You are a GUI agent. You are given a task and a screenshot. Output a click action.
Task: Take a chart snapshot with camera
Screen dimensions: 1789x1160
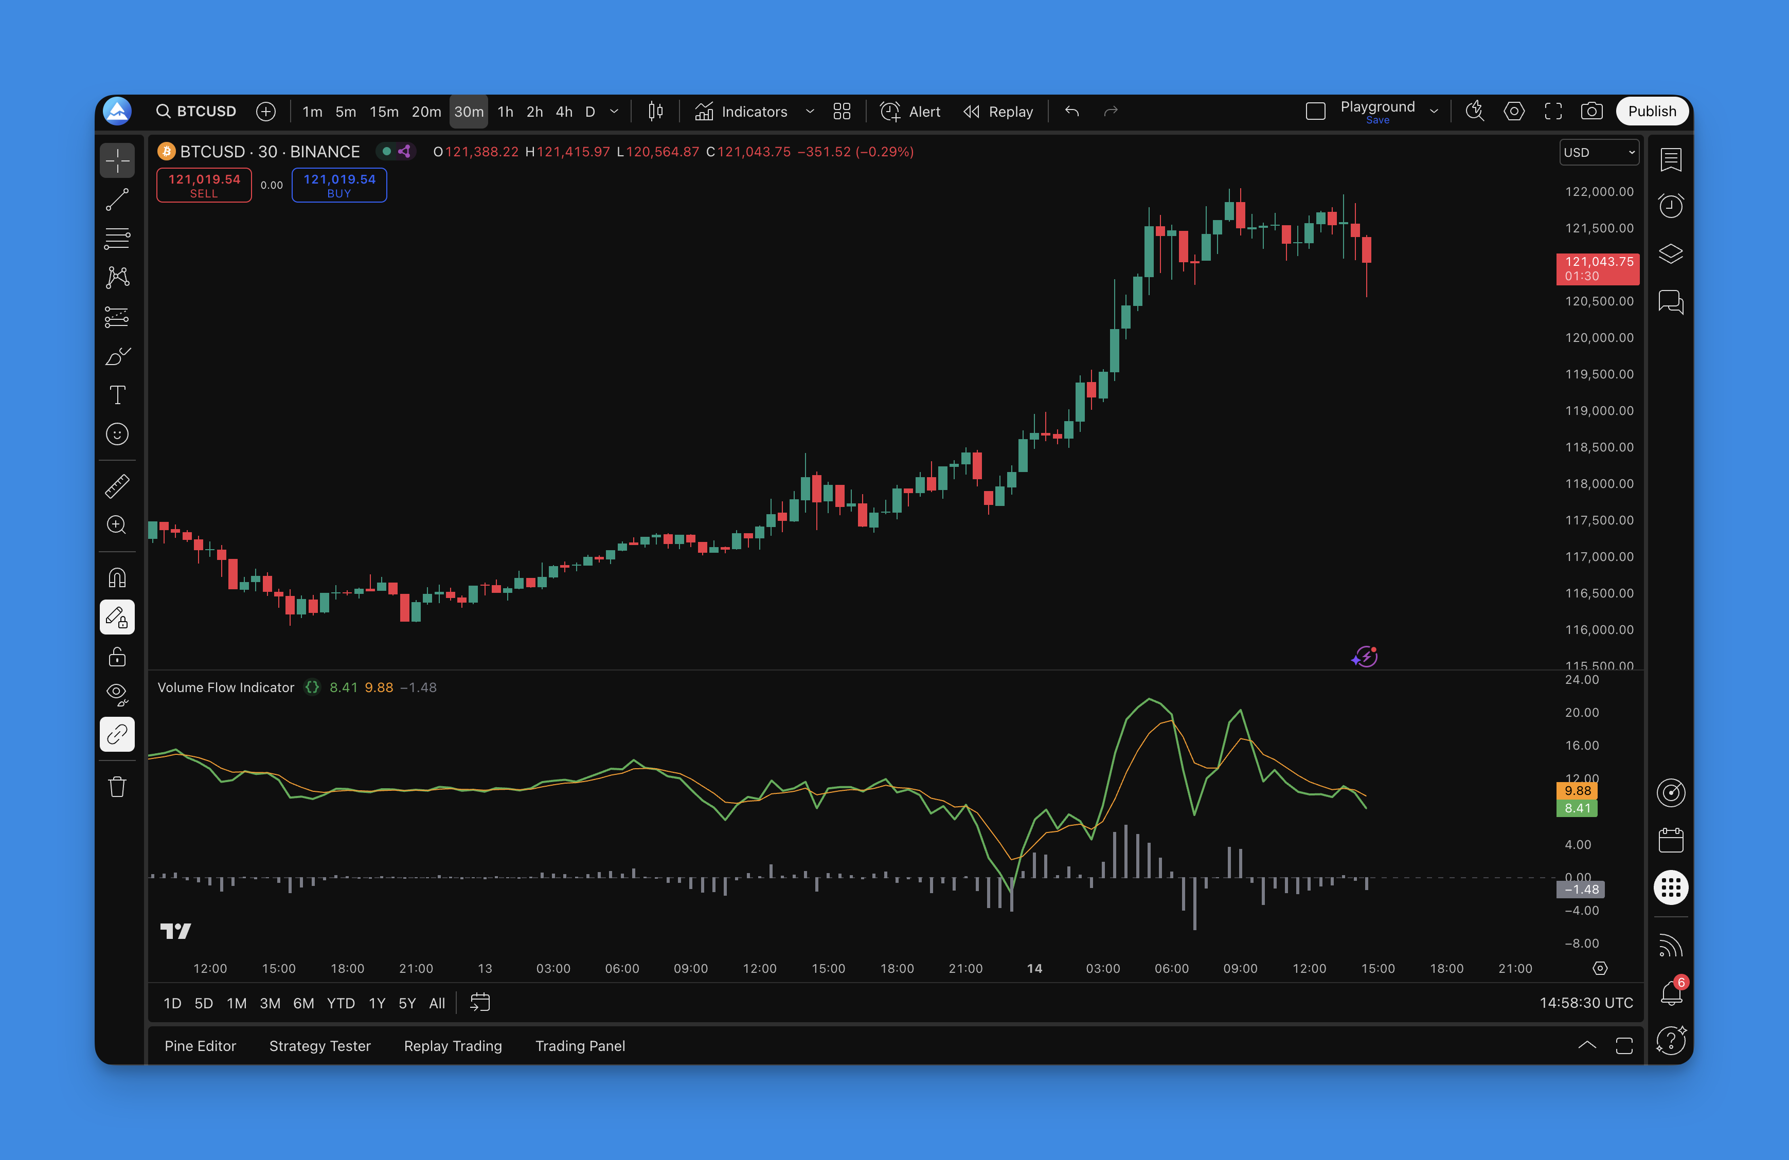[x=1592, y=111]
